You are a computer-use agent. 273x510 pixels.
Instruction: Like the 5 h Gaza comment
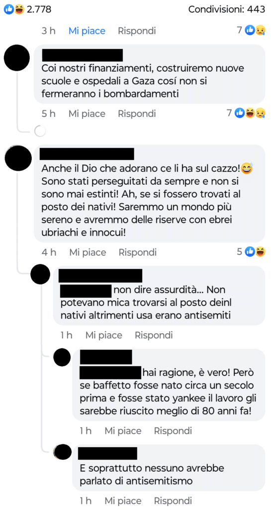[87, 114]
